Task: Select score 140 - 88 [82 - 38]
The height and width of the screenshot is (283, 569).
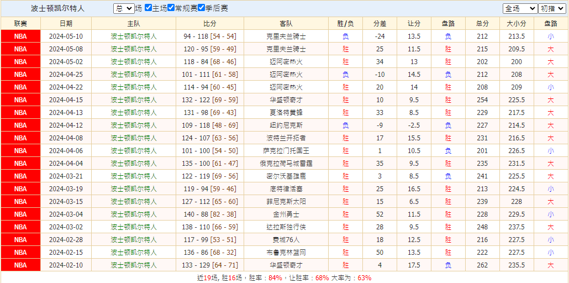Action: pyautogui.click(x=210, y=214)
